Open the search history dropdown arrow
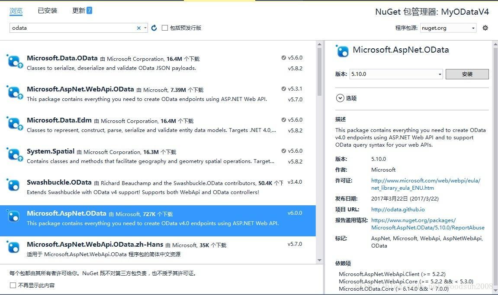Image resolution: width=498 pixels, height=295 pixels. click(145, 28)
